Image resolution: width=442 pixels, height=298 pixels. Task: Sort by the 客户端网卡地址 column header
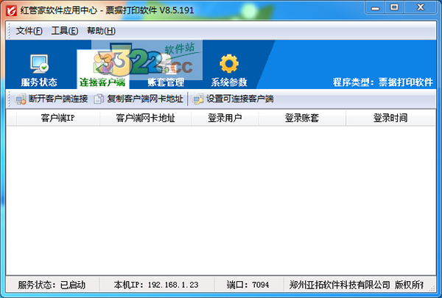(x=145, y=118)
